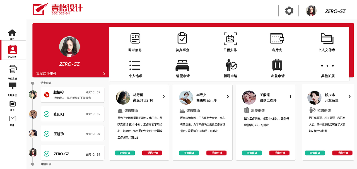357x169 pixels.
Task: Click 王旭珍's avatar in the timeline
Action: (33, 133)
